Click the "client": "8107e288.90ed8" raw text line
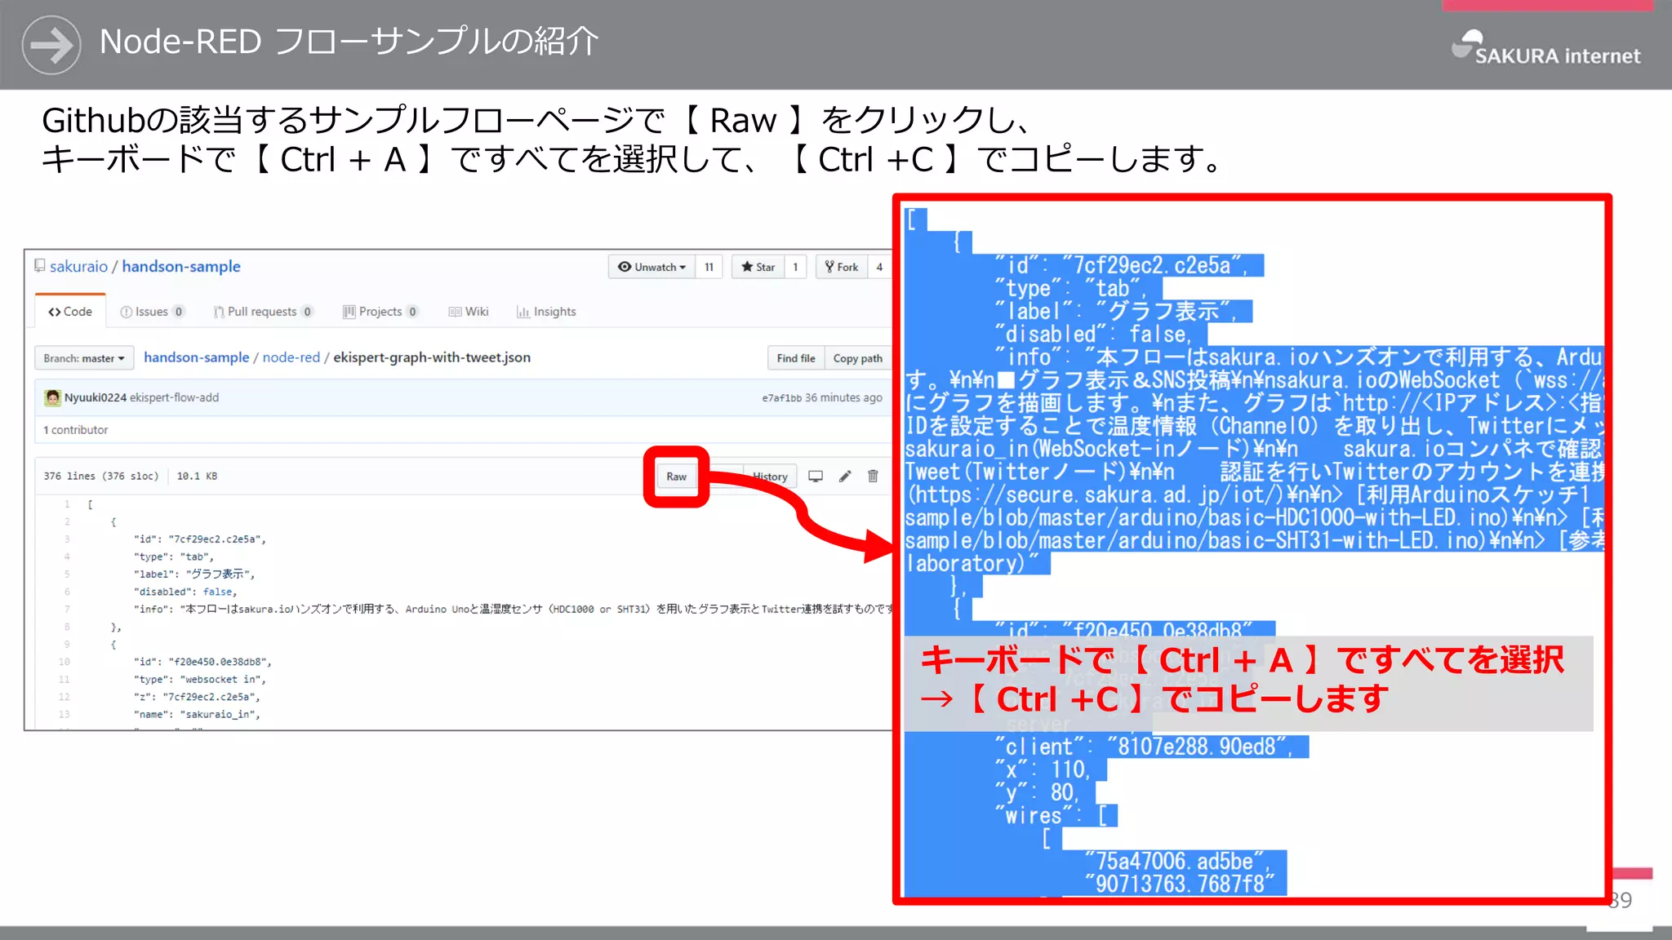Screen dimensions: 1672x940 [x=1143, y=747]
